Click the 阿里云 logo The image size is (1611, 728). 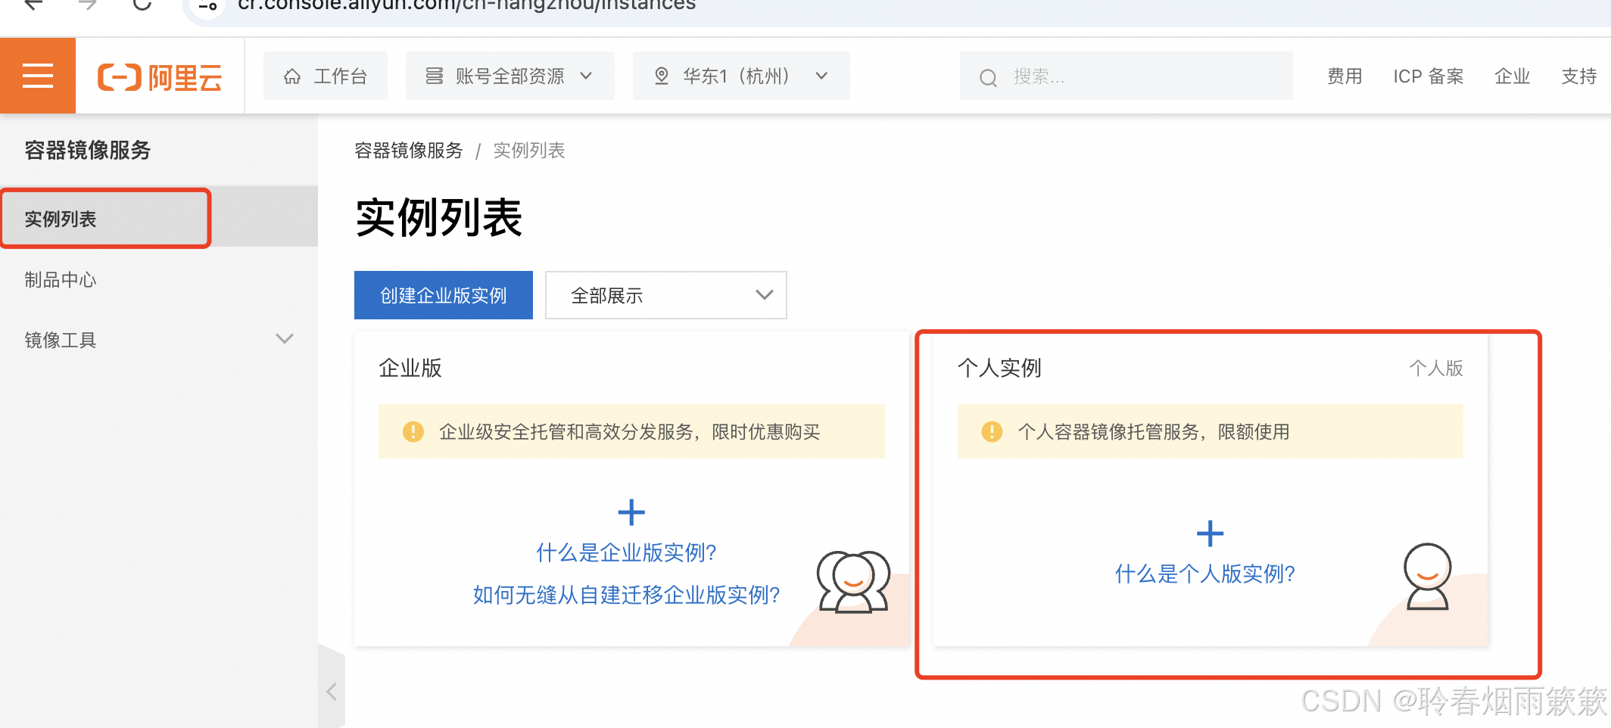[x=160, y=77]
